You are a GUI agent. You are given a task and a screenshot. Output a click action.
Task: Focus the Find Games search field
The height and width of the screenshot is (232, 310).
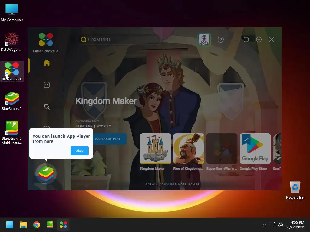click(119, 40)
